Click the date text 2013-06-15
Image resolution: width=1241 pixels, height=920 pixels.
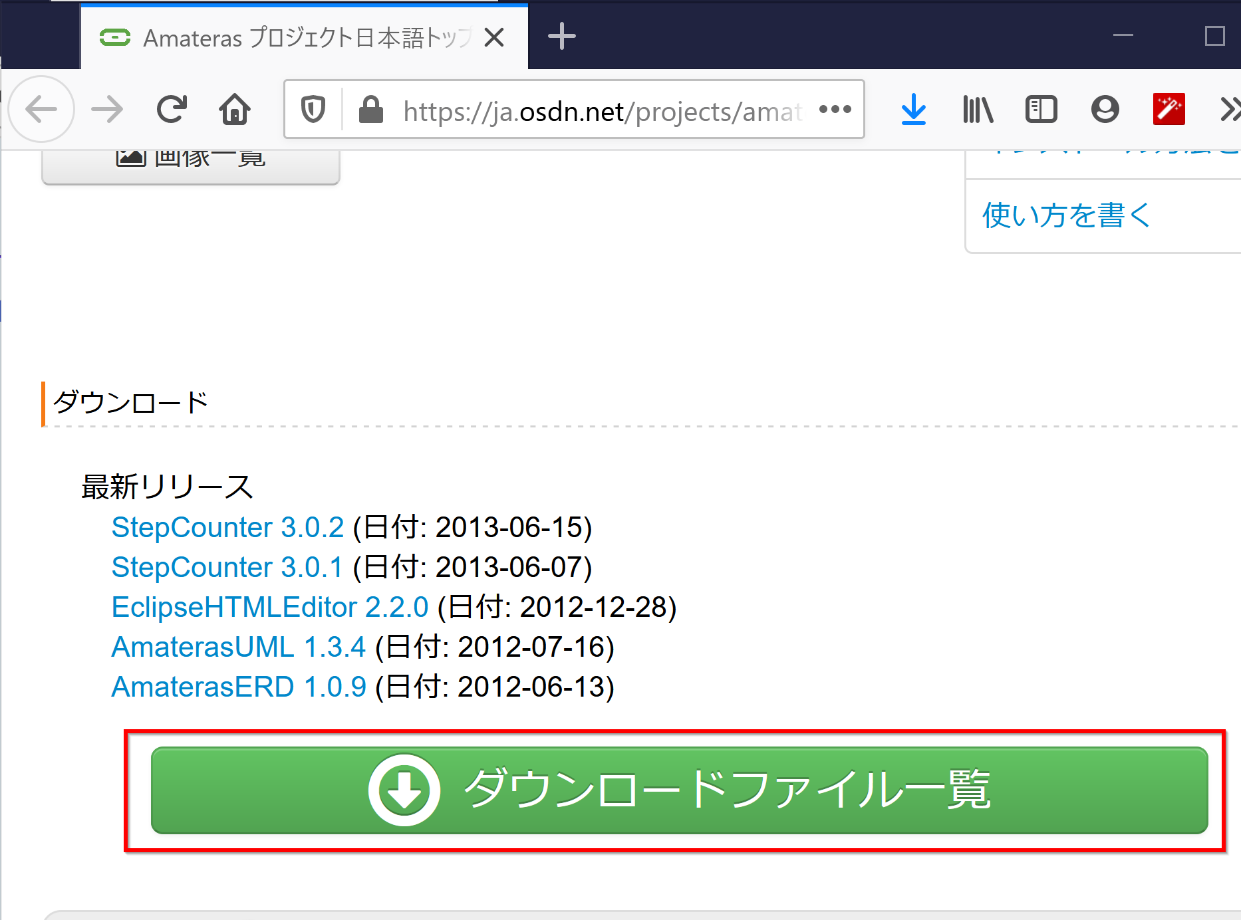point(509,527)
